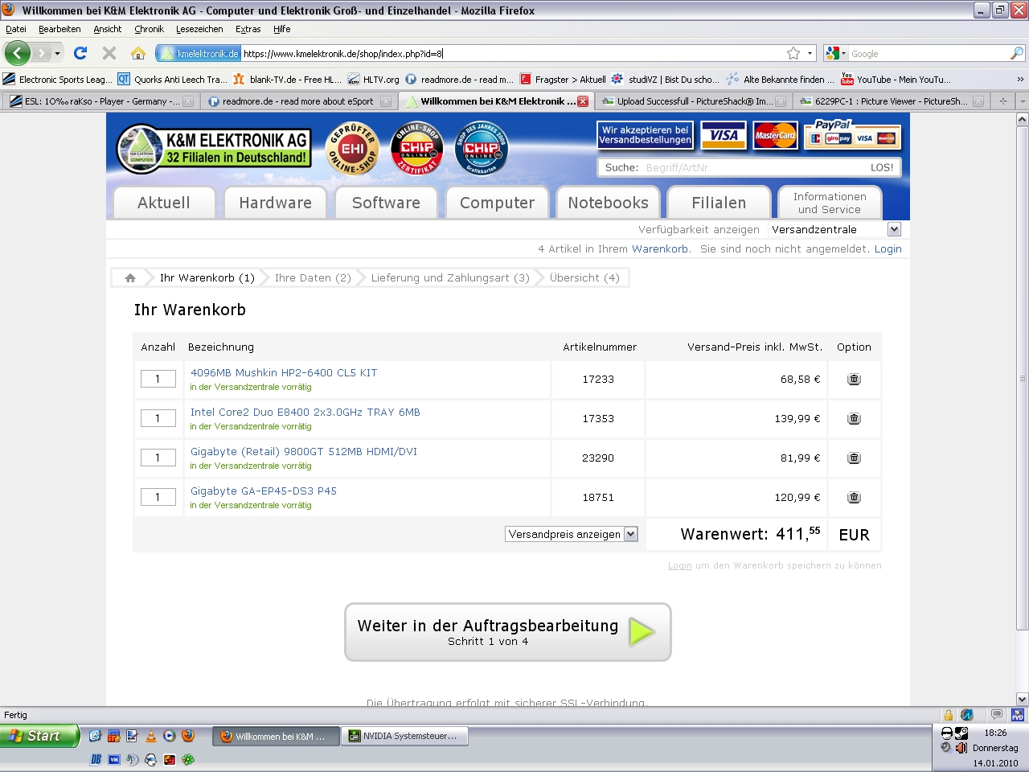This screenshot has height=772, width=1029.
Task: Click the PayPal payment logo
Action: pos(853,134)
